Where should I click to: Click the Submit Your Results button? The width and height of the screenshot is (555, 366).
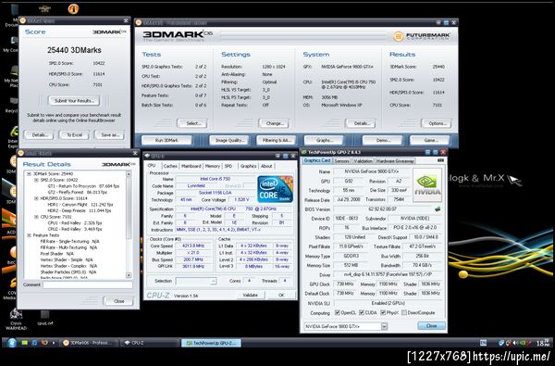(x=74, y=101)
